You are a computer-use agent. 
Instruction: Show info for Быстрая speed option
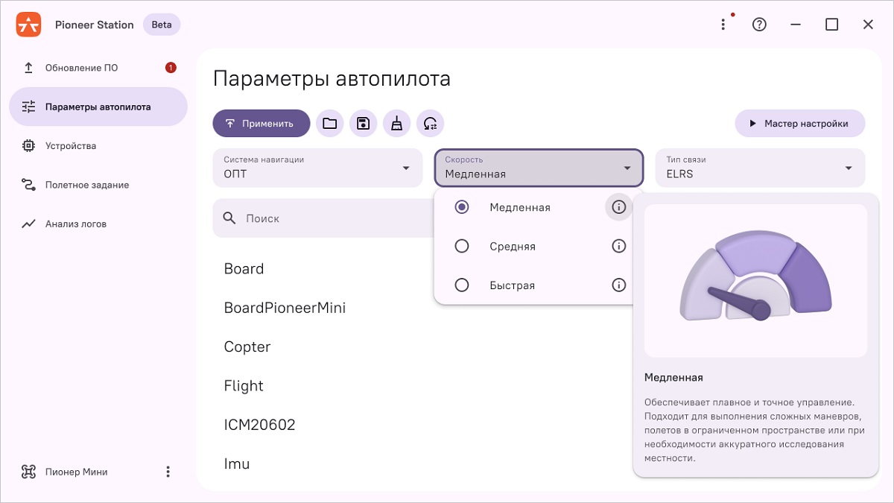pos(618,285)
